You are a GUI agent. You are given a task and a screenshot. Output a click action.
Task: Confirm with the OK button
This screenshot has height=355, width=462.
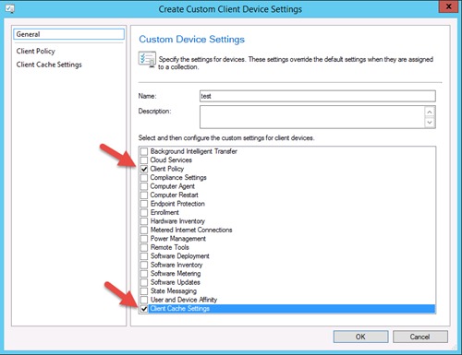[360, 337]
